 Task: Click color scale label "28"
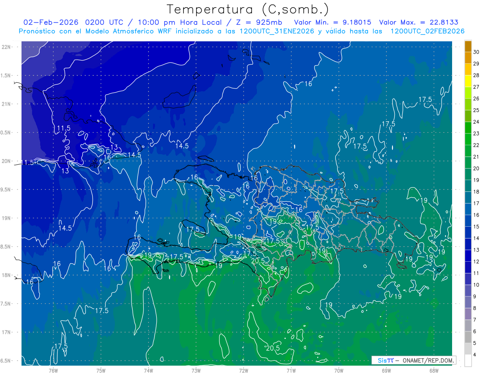coord(476,75)
